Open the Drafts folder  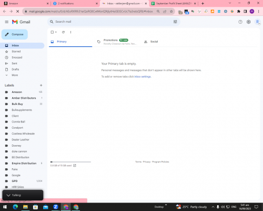click(15, 69)
